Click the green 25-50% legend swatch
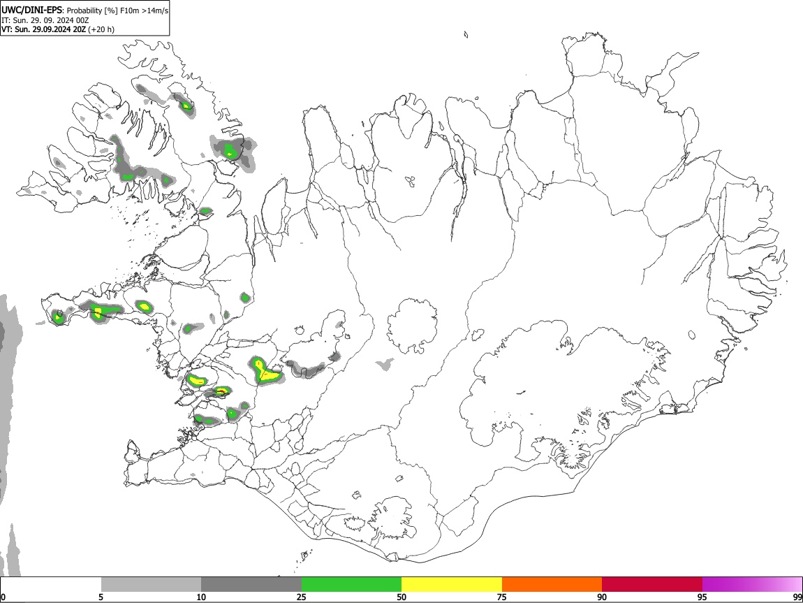 coord(351,584)
